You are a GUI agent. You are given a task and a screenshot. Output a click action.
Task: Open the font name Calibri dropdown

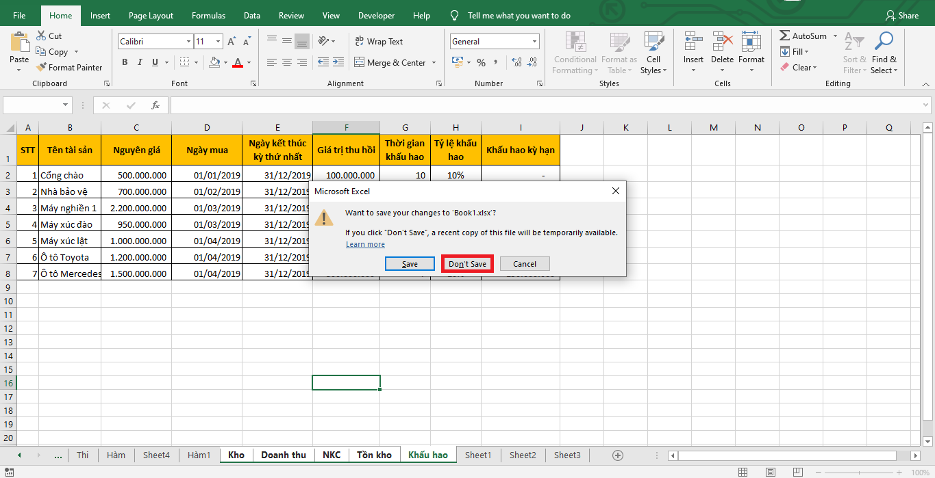[x=188, y=42]
